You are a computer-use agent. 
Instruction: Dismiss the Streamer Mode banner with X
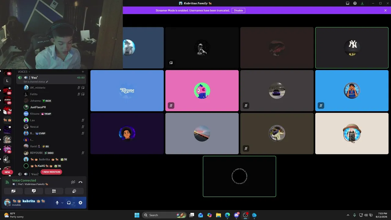point(386,10)
